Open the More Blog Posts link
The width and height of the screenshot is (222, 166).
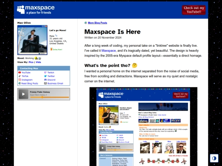(x=97, y=23)
